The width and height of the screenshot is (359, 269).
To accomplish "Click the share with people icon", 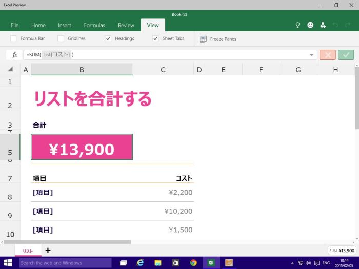I will (x=323, y=25).
